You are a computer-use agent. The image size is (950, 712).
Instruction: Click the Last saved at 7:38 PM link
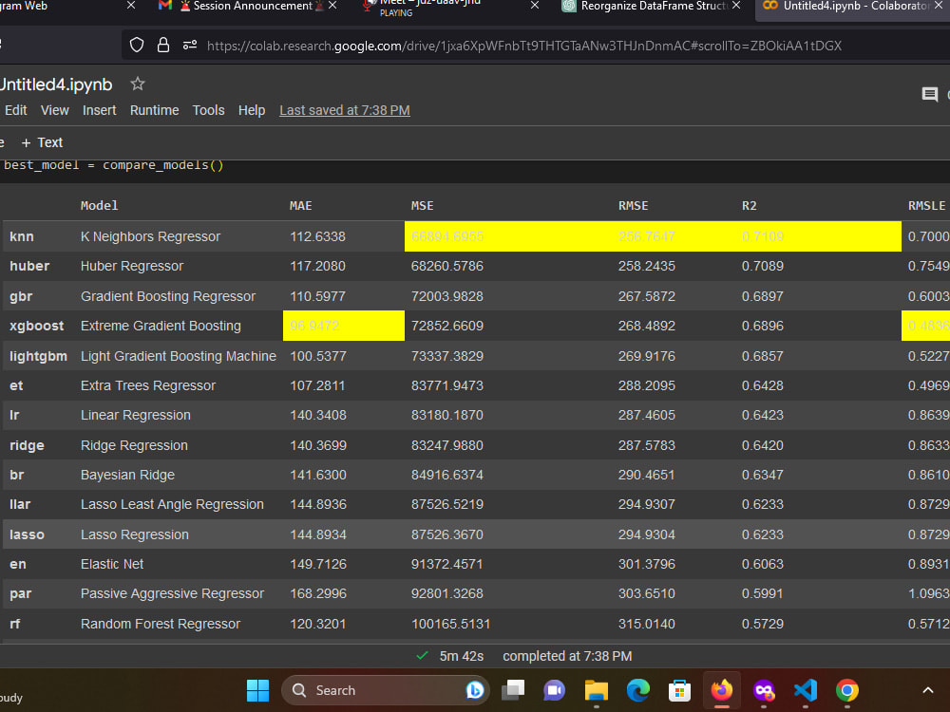coord(345,110)
